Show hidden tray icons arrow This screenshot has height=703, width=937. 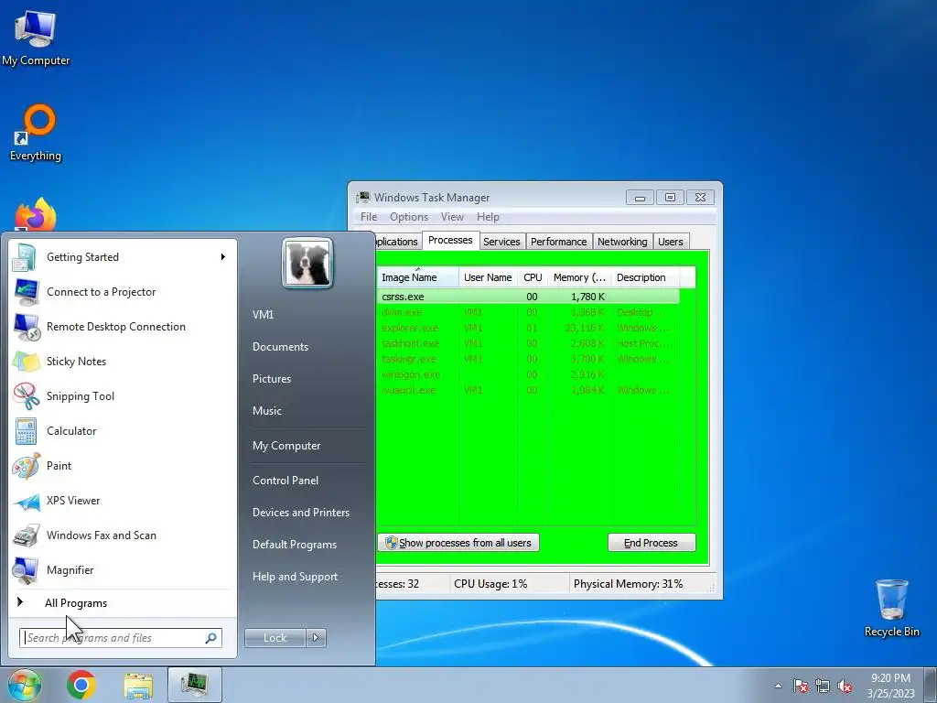(778, 686)
